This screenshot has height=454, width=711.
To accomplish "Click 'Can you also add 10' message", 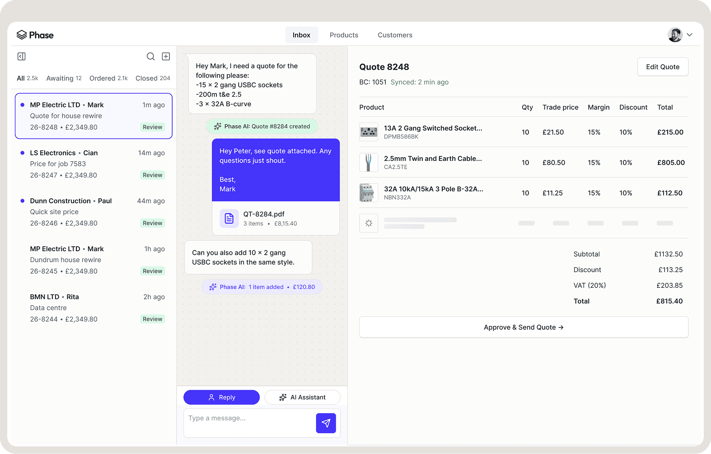I will [248, 257].
